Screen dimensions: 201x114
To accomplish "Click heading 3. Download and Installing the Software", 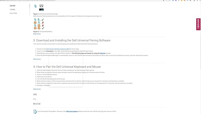I will (x=72, y=40).
